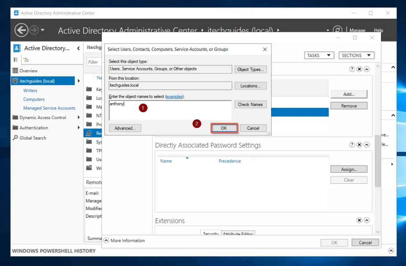Click the properties scrollbar down arrow
This screenshot has width=406, height=266.
378,232
